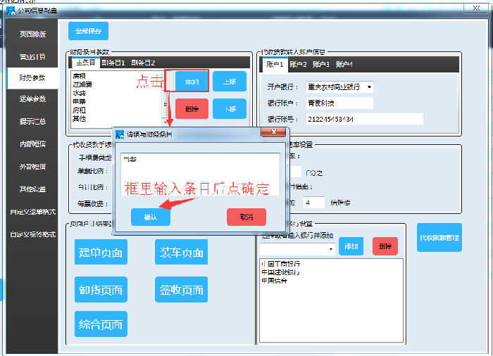The width and height of the screenshot is (493, 356).
Task: Click the 代收限额管理 button
Action: tap(439, 238)
